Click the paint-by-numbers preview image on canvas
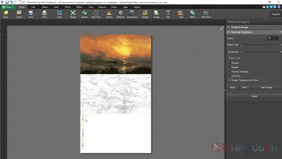The width and height of the screenshot is (282, 159). pos(116,94)
